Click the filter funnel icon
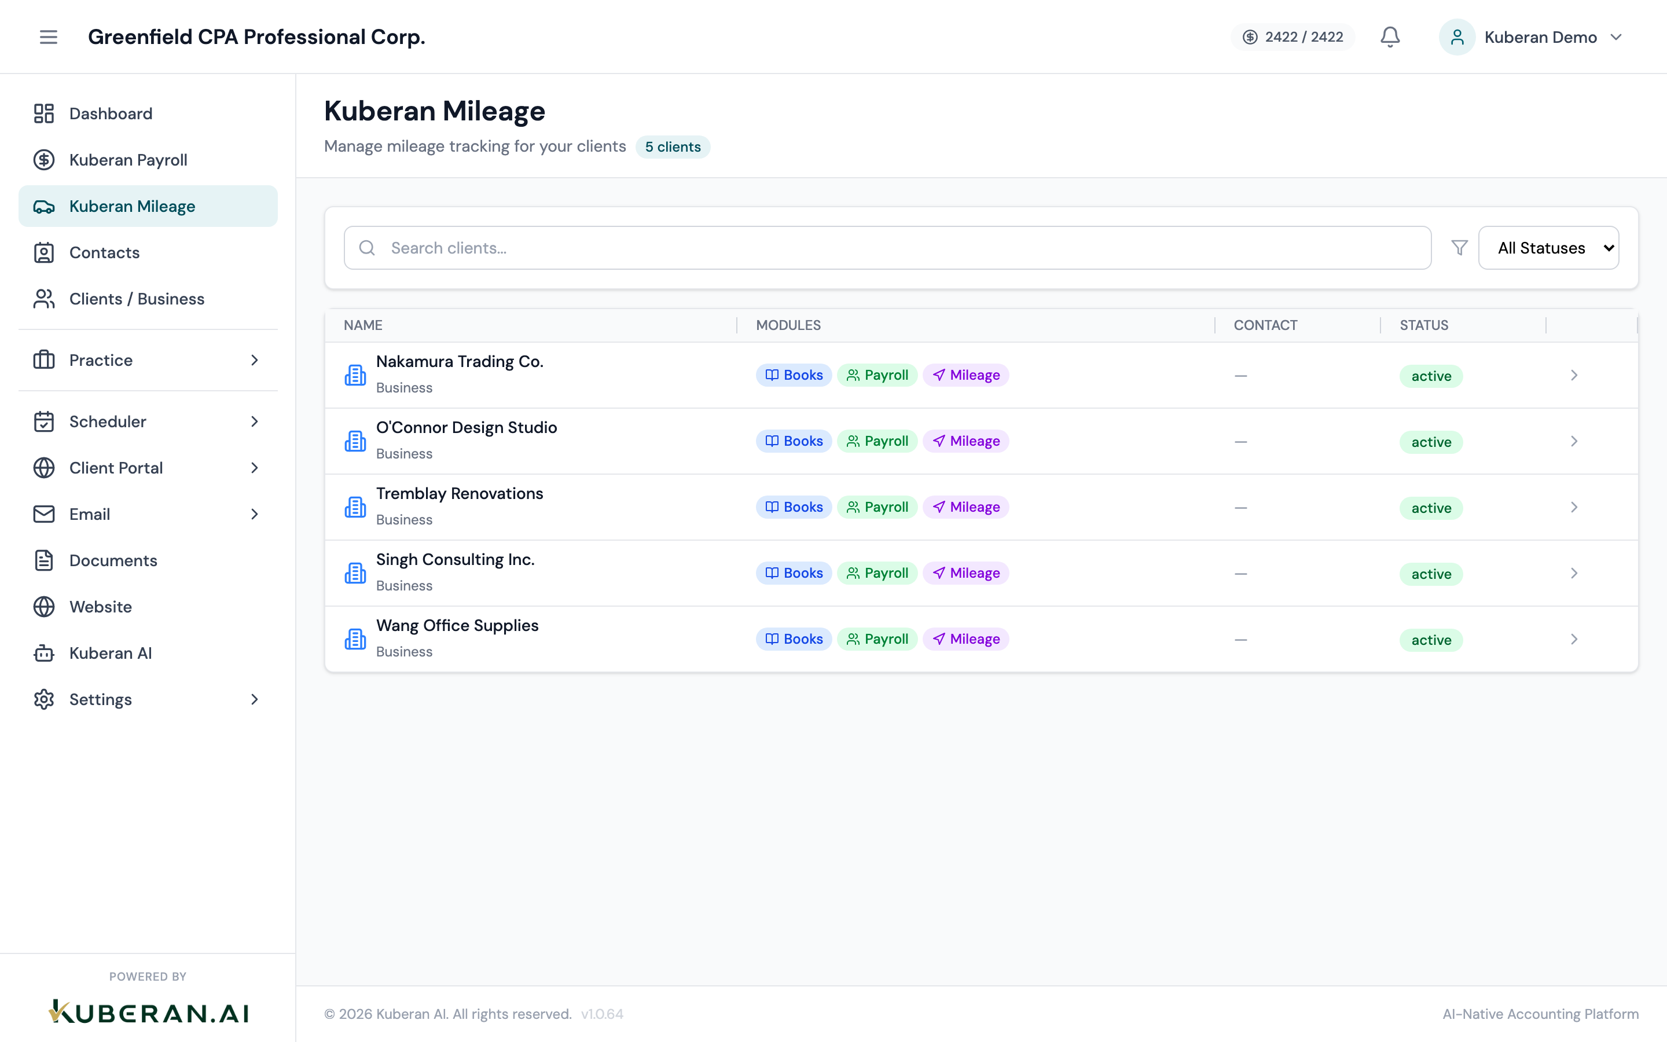The height and width of the screenshot is (1042, 1667). pos(1459,247)
